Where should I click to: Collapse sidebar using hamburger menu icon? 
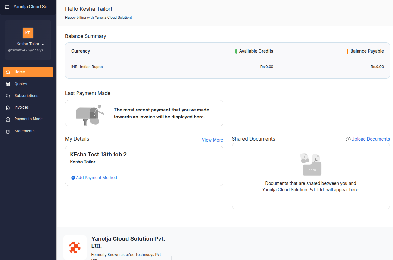pos(7,7)
